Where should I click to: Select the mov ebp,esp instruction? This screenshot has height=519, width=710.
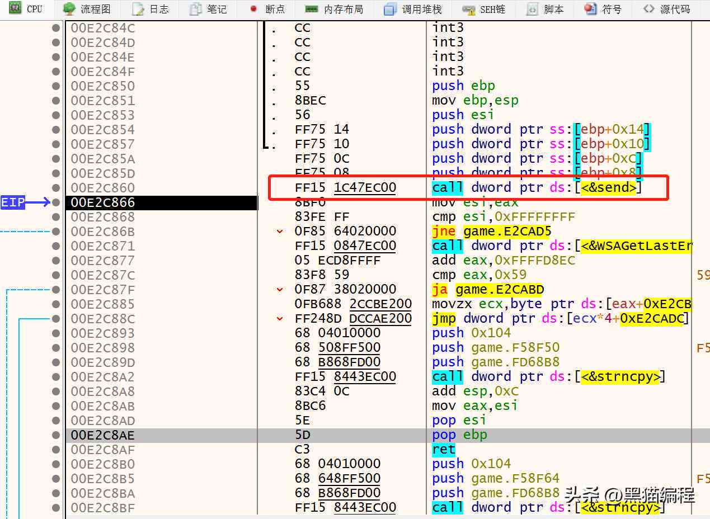pyautogui.click(x=475, y=101)
